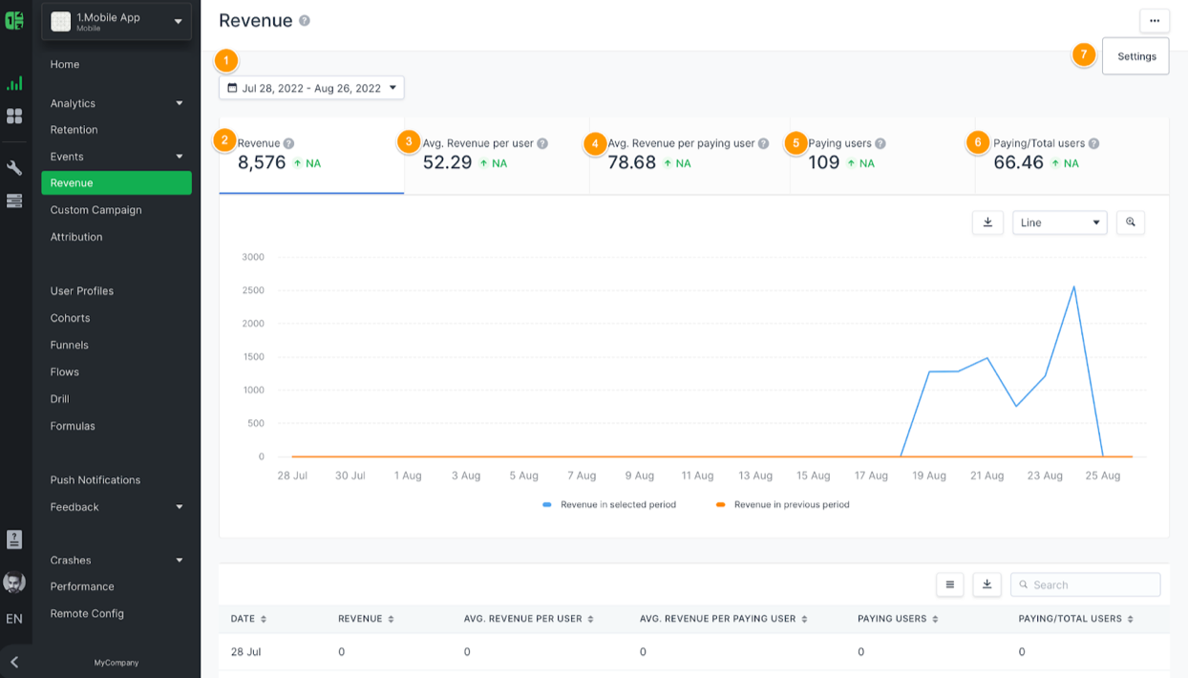Open the help question-mark icon
Viewport: 1188px width, 678px height.
pyautogui.click(x=13, y=540)
